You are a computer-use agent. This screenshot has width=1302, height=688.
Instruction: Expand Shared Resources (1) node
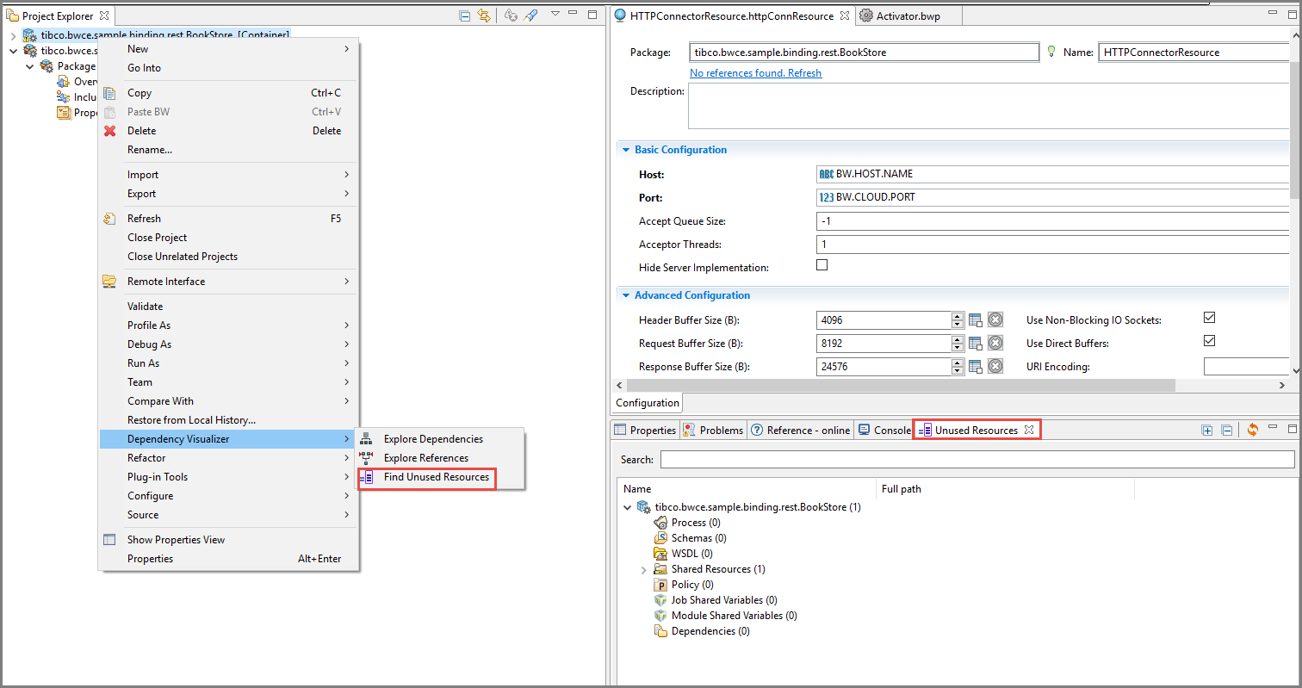point(643,570)
